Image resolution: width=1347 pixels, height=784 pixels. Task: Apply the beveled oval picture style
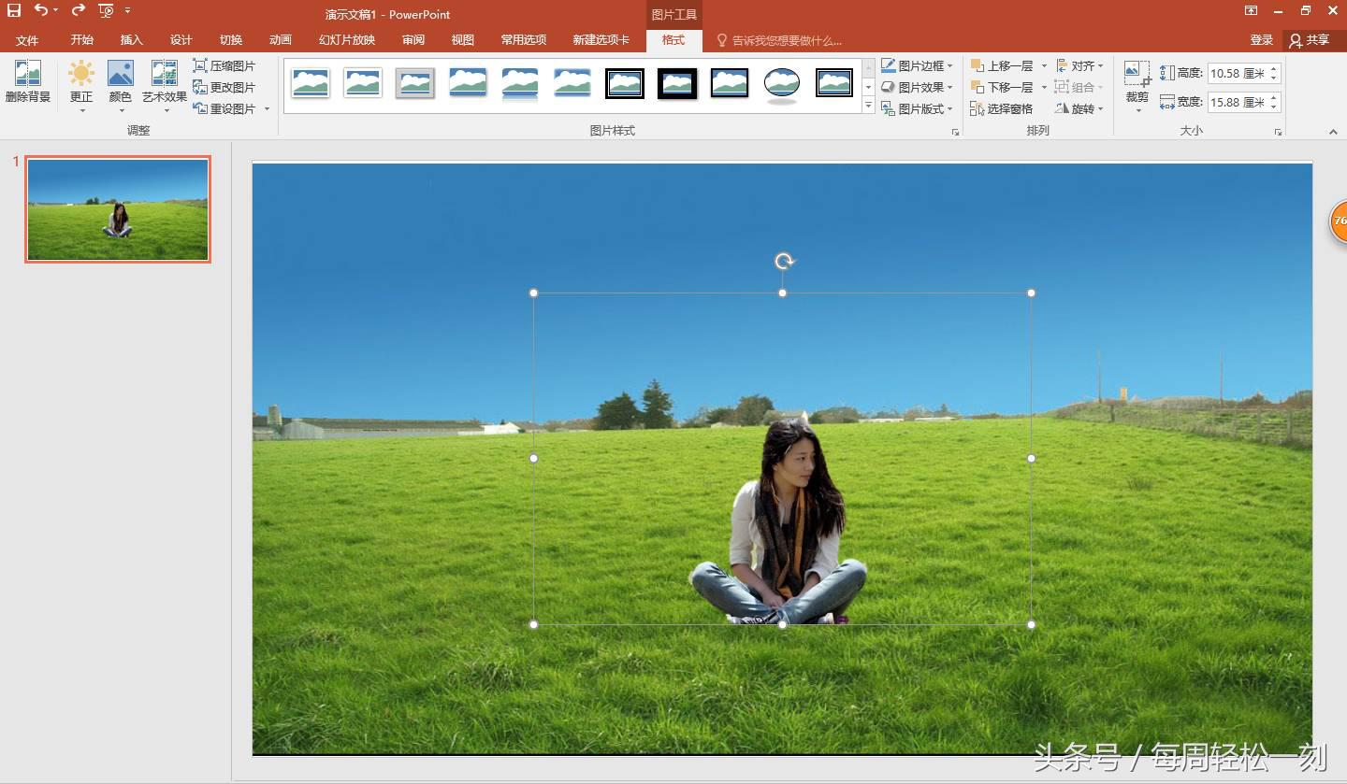[x=781, y=84]
